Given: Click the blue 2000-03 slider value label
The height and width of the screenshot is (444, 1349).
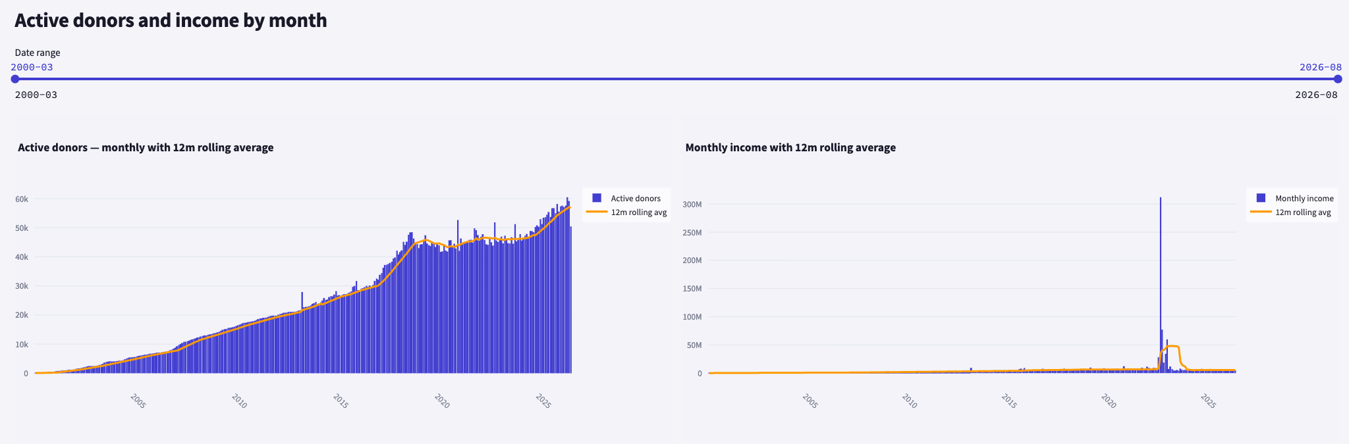Looking at the screenshot, I should [x=32, y=67].
